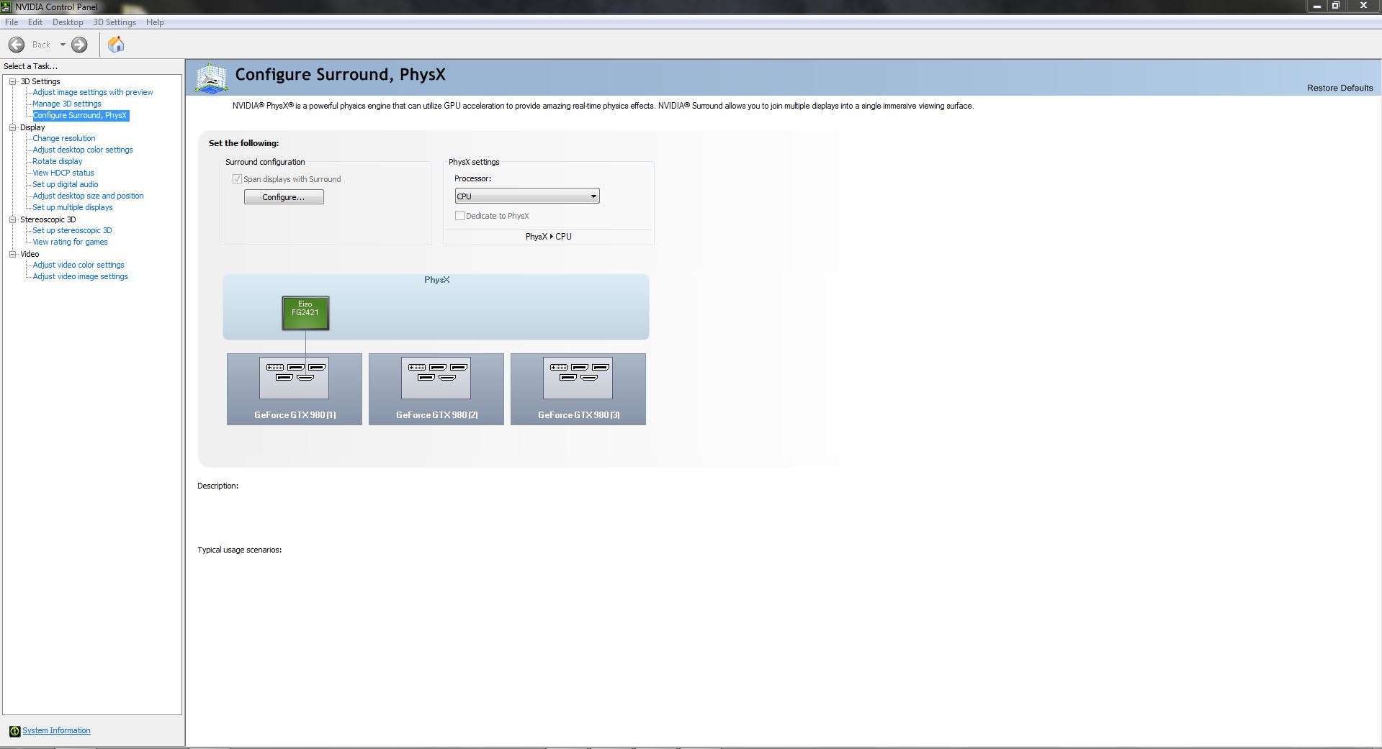The height and width of the screenshot is (749, 1382).
Task: Restore down the NVIDIA Control Panel window
Action: pos(1336,6)
